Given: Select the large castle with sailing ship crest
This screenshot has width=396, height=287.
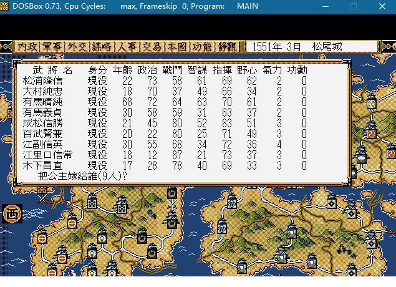Looking at the screenshot, I should tap(281, 255).
